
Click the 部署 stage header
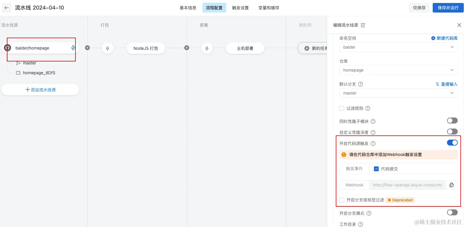[204, 25]
